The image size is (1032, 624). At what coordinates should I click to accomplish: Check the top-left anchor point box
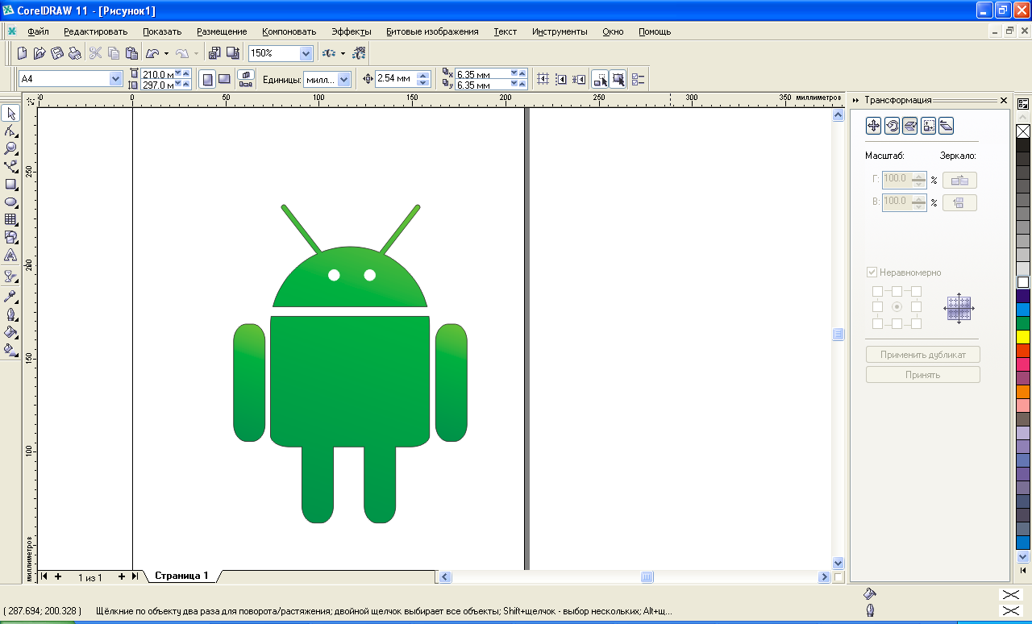coord(877,291)
